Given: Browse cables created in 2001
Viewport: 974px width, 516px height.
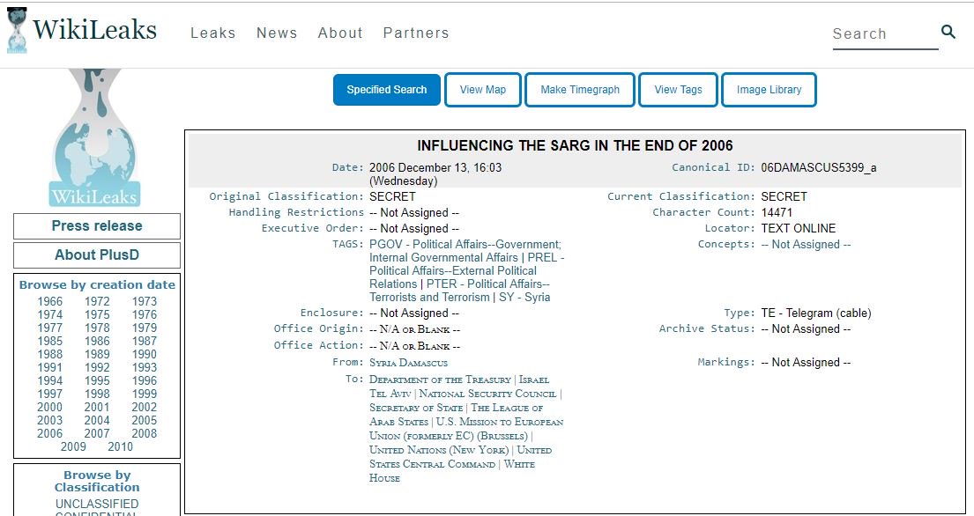Looking at the screenshot, I should point(97,407).
